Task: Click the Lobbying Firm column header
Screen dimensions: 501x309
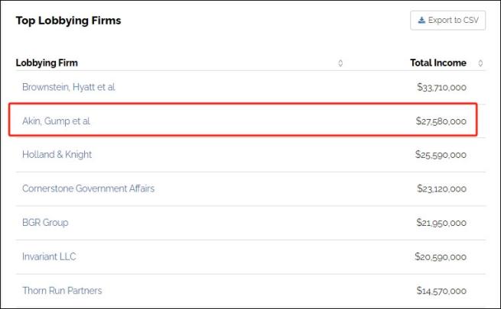Action: (47, 63)
